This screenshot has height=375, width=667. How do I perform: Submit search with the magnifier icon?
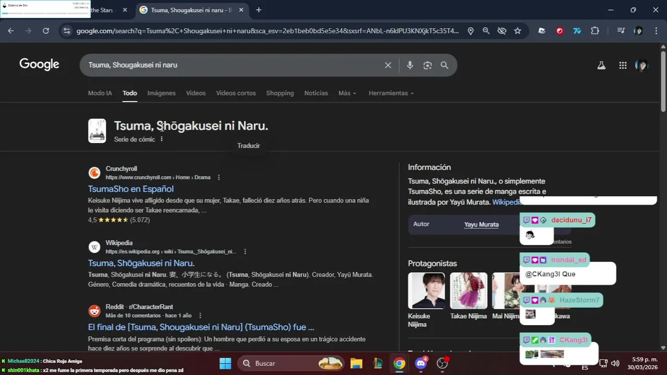[444, 65]
